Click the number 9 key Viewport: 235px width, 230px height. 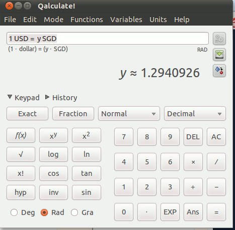click(170, 137)
